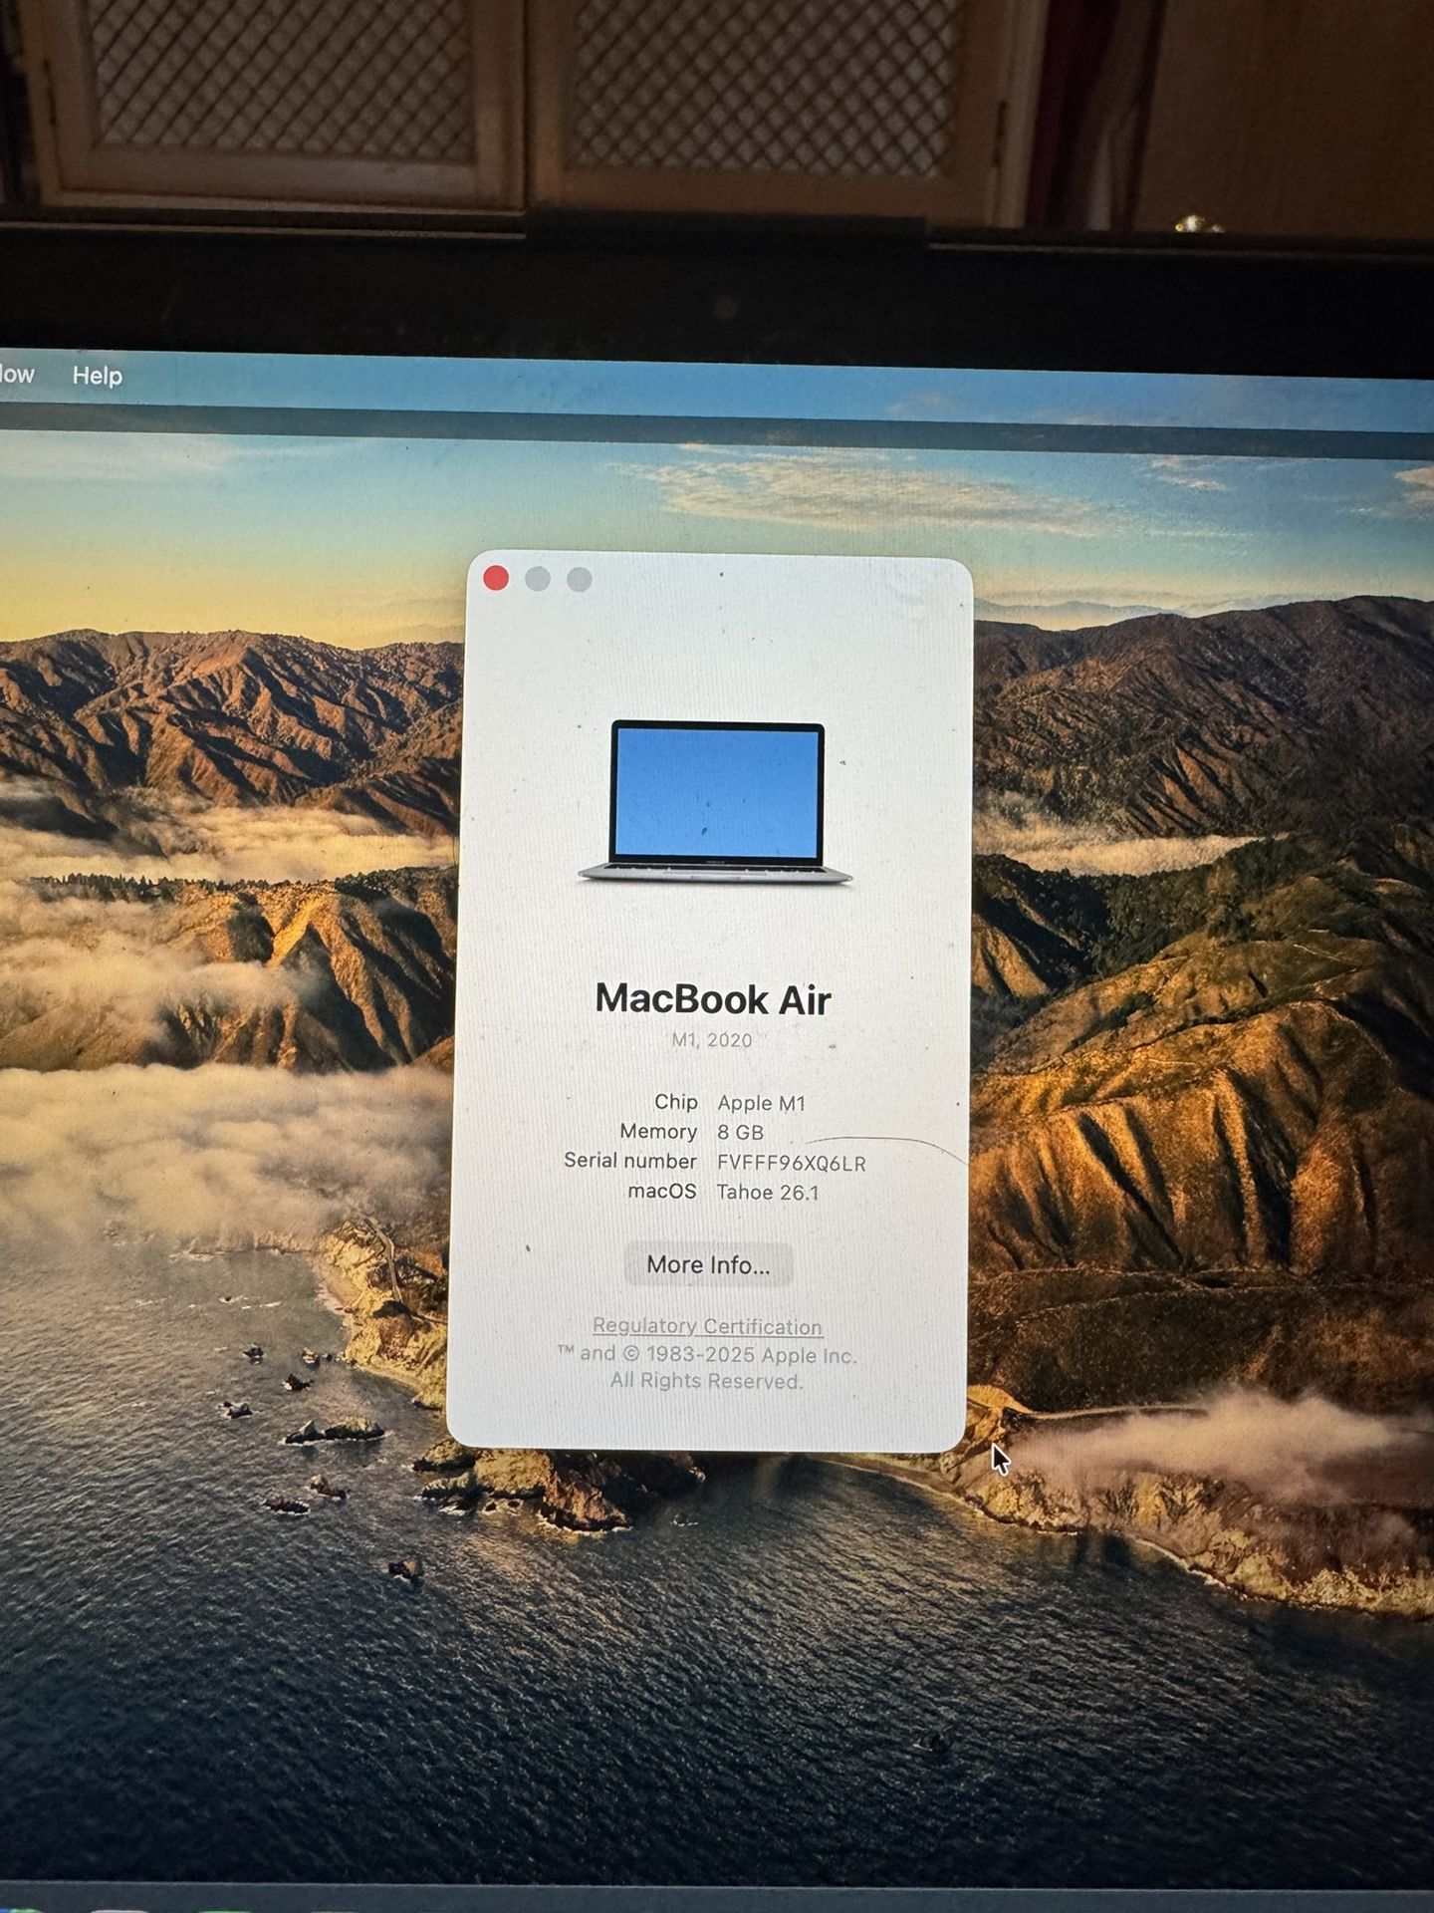This screenshot has height=1913, width=1434.
Task: Click the More Info... button
Action: [708, 1264]
